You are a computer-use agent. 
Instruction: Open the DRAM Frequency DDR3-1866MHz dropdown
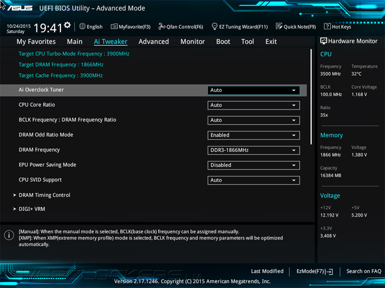pyautogui.click(x=253, y=150)
